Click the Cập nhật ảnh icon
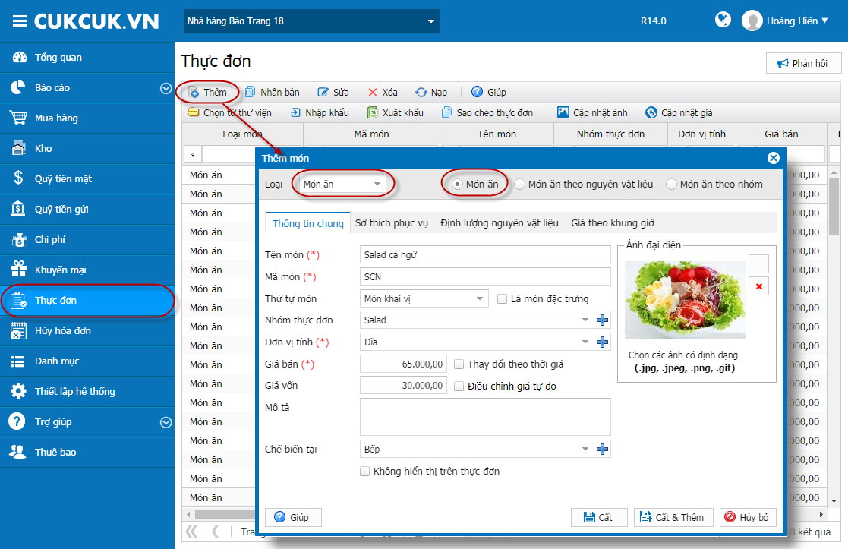 point(563,112)
